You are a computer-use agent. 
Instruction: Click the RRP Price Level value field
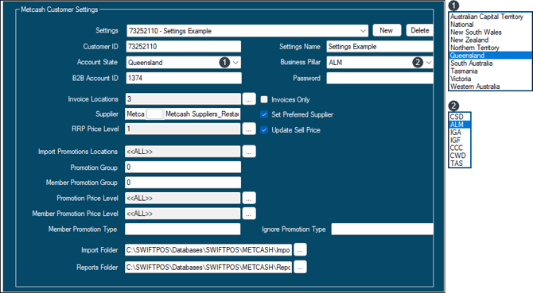[183, 129]
